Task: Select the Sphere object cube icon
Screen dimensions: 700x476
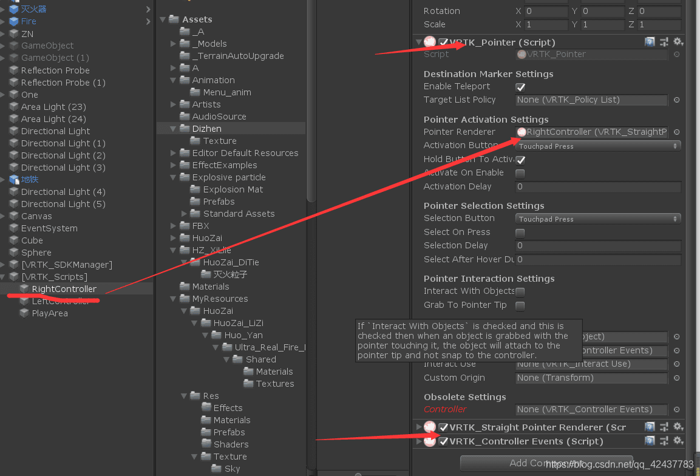Action: 13,253
